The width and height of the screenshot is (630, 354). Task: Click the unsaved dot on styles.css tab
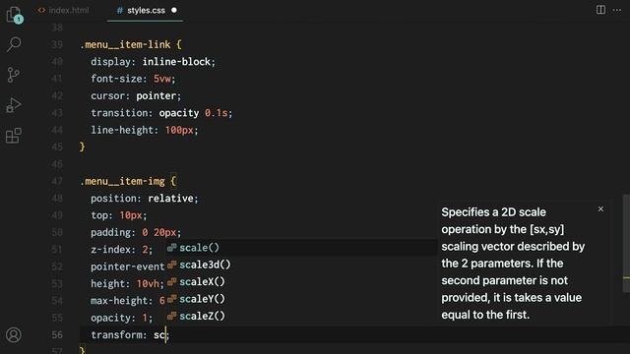pos(174,10)
